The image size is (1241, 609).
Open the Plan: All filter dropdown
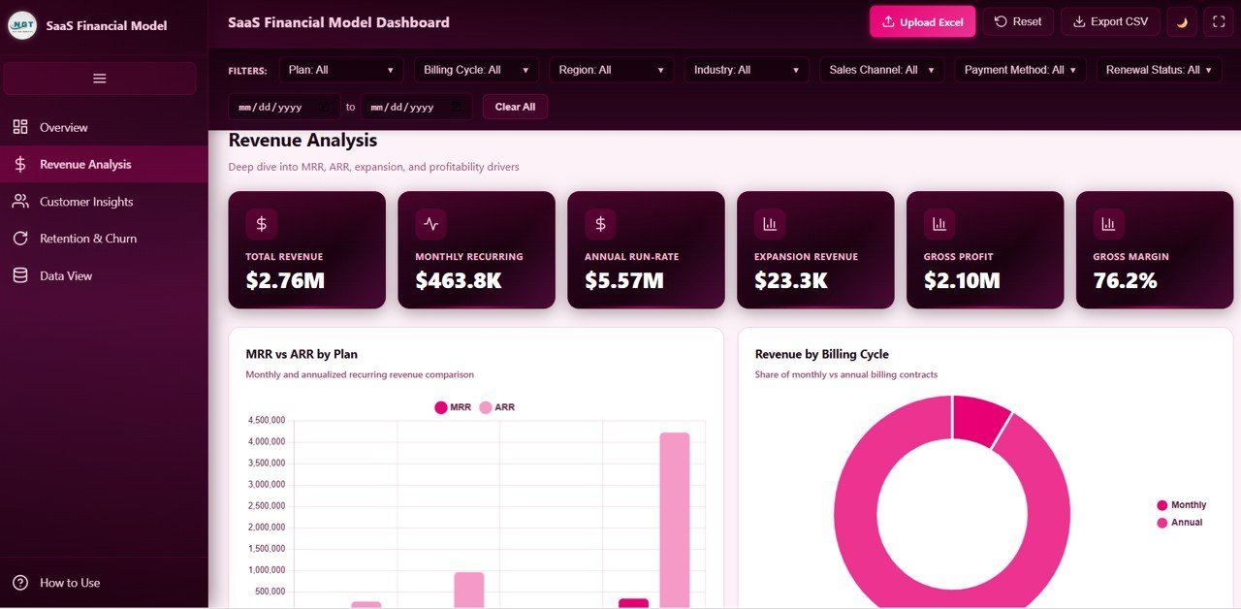(340, 69)
